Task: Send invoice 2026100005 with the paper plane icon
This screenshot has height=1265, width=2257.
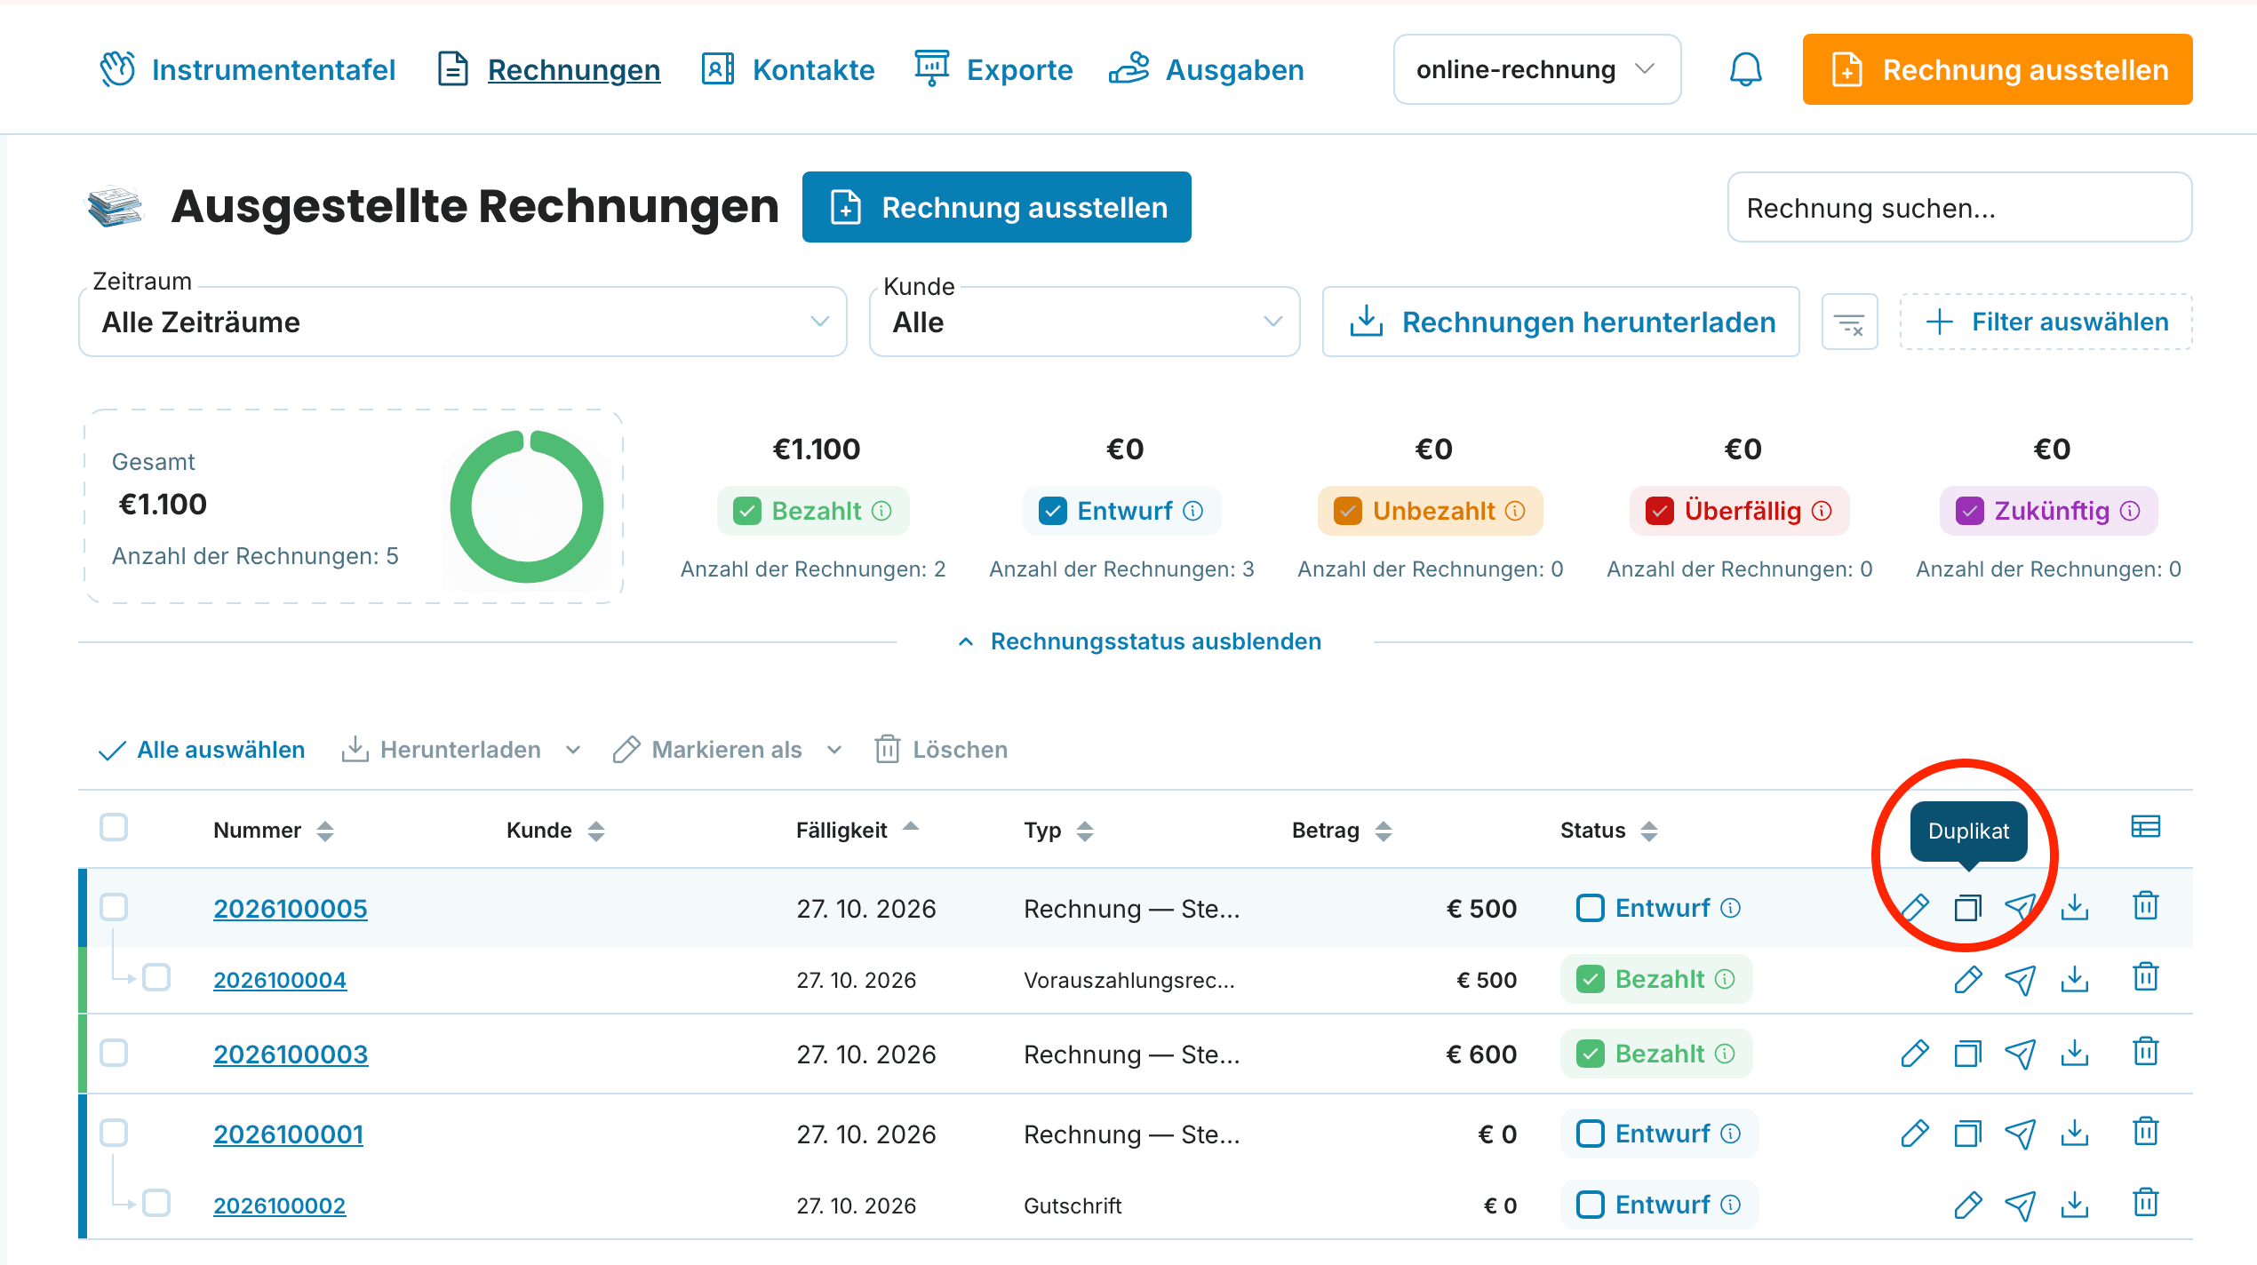Action: click(x=2021, y=907)
